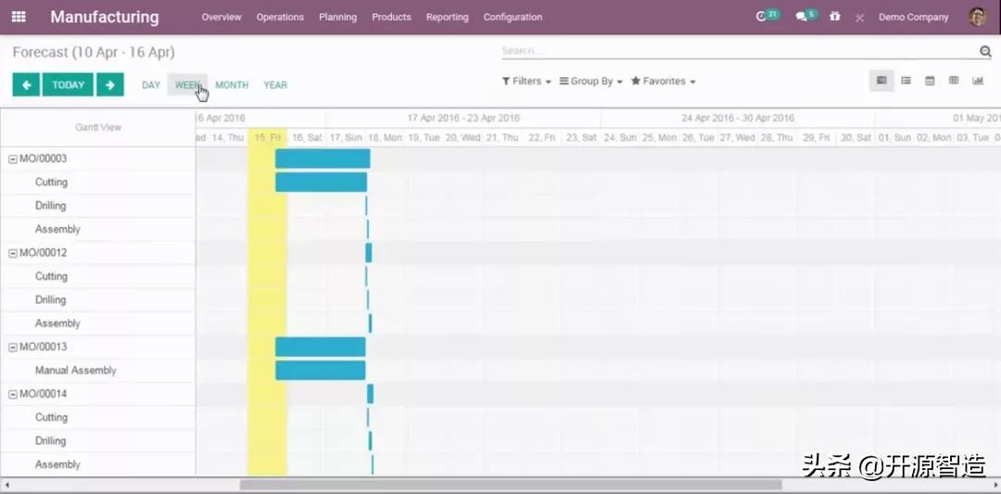Open the Overview menu
The height and width of the screenshot is (494, 1001).
[x=222, y=18]
